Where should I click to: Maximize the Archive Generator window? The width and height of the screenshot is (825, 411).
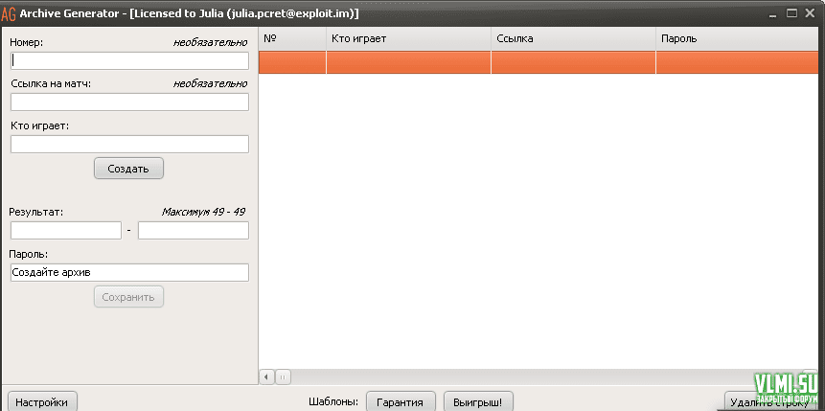(x=792, y=13)
